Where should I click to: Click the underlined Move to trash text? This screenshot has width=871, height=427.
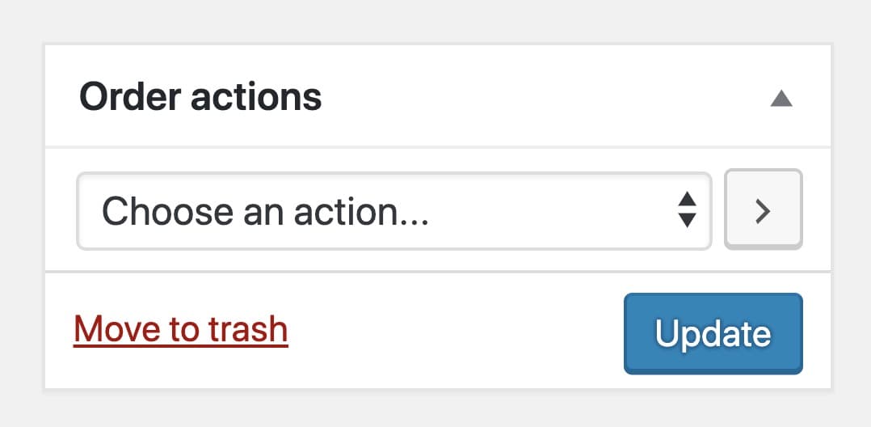click(x=181, y=329)
